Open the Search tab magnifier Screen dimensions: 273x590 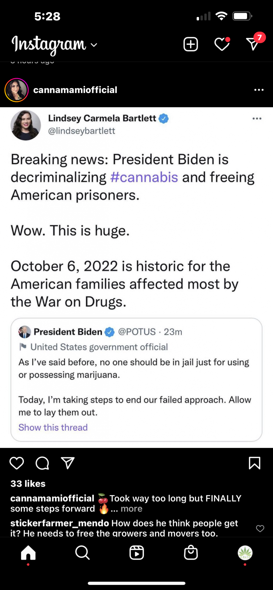click(82, 553)
